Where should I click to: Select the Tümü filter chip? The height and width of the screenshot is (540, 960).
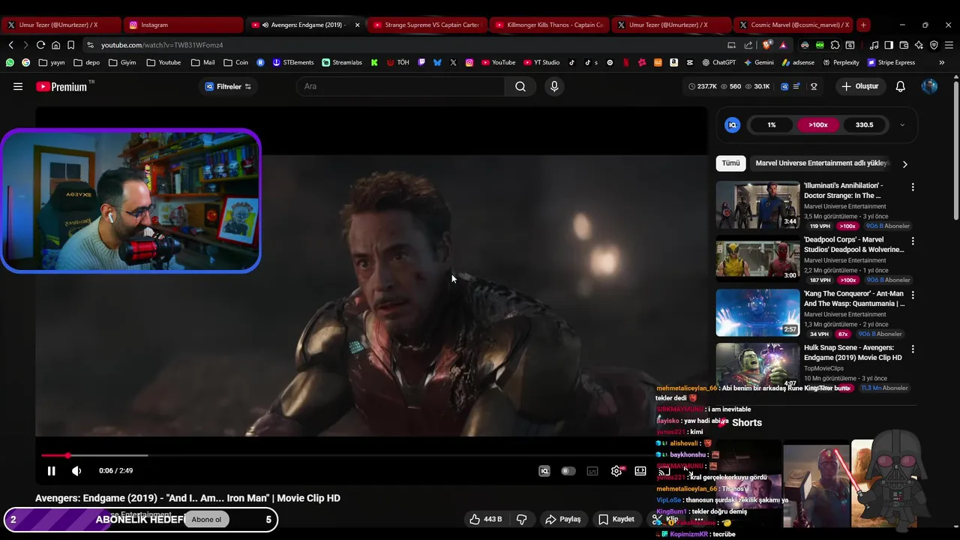click(730, 163)
